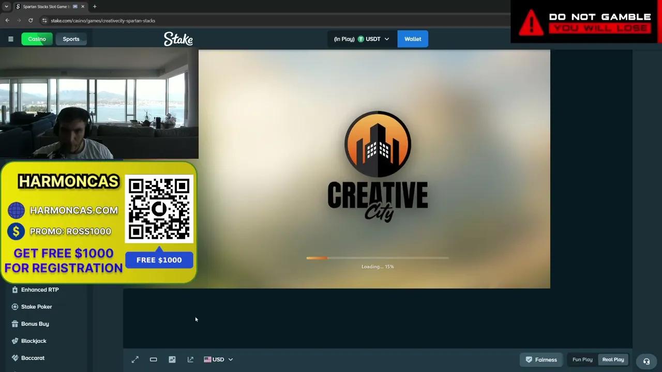Click the tab audio indicator icon
Image resolution: width=662 pixels, height=372 pixels.
tap(75, 7)
